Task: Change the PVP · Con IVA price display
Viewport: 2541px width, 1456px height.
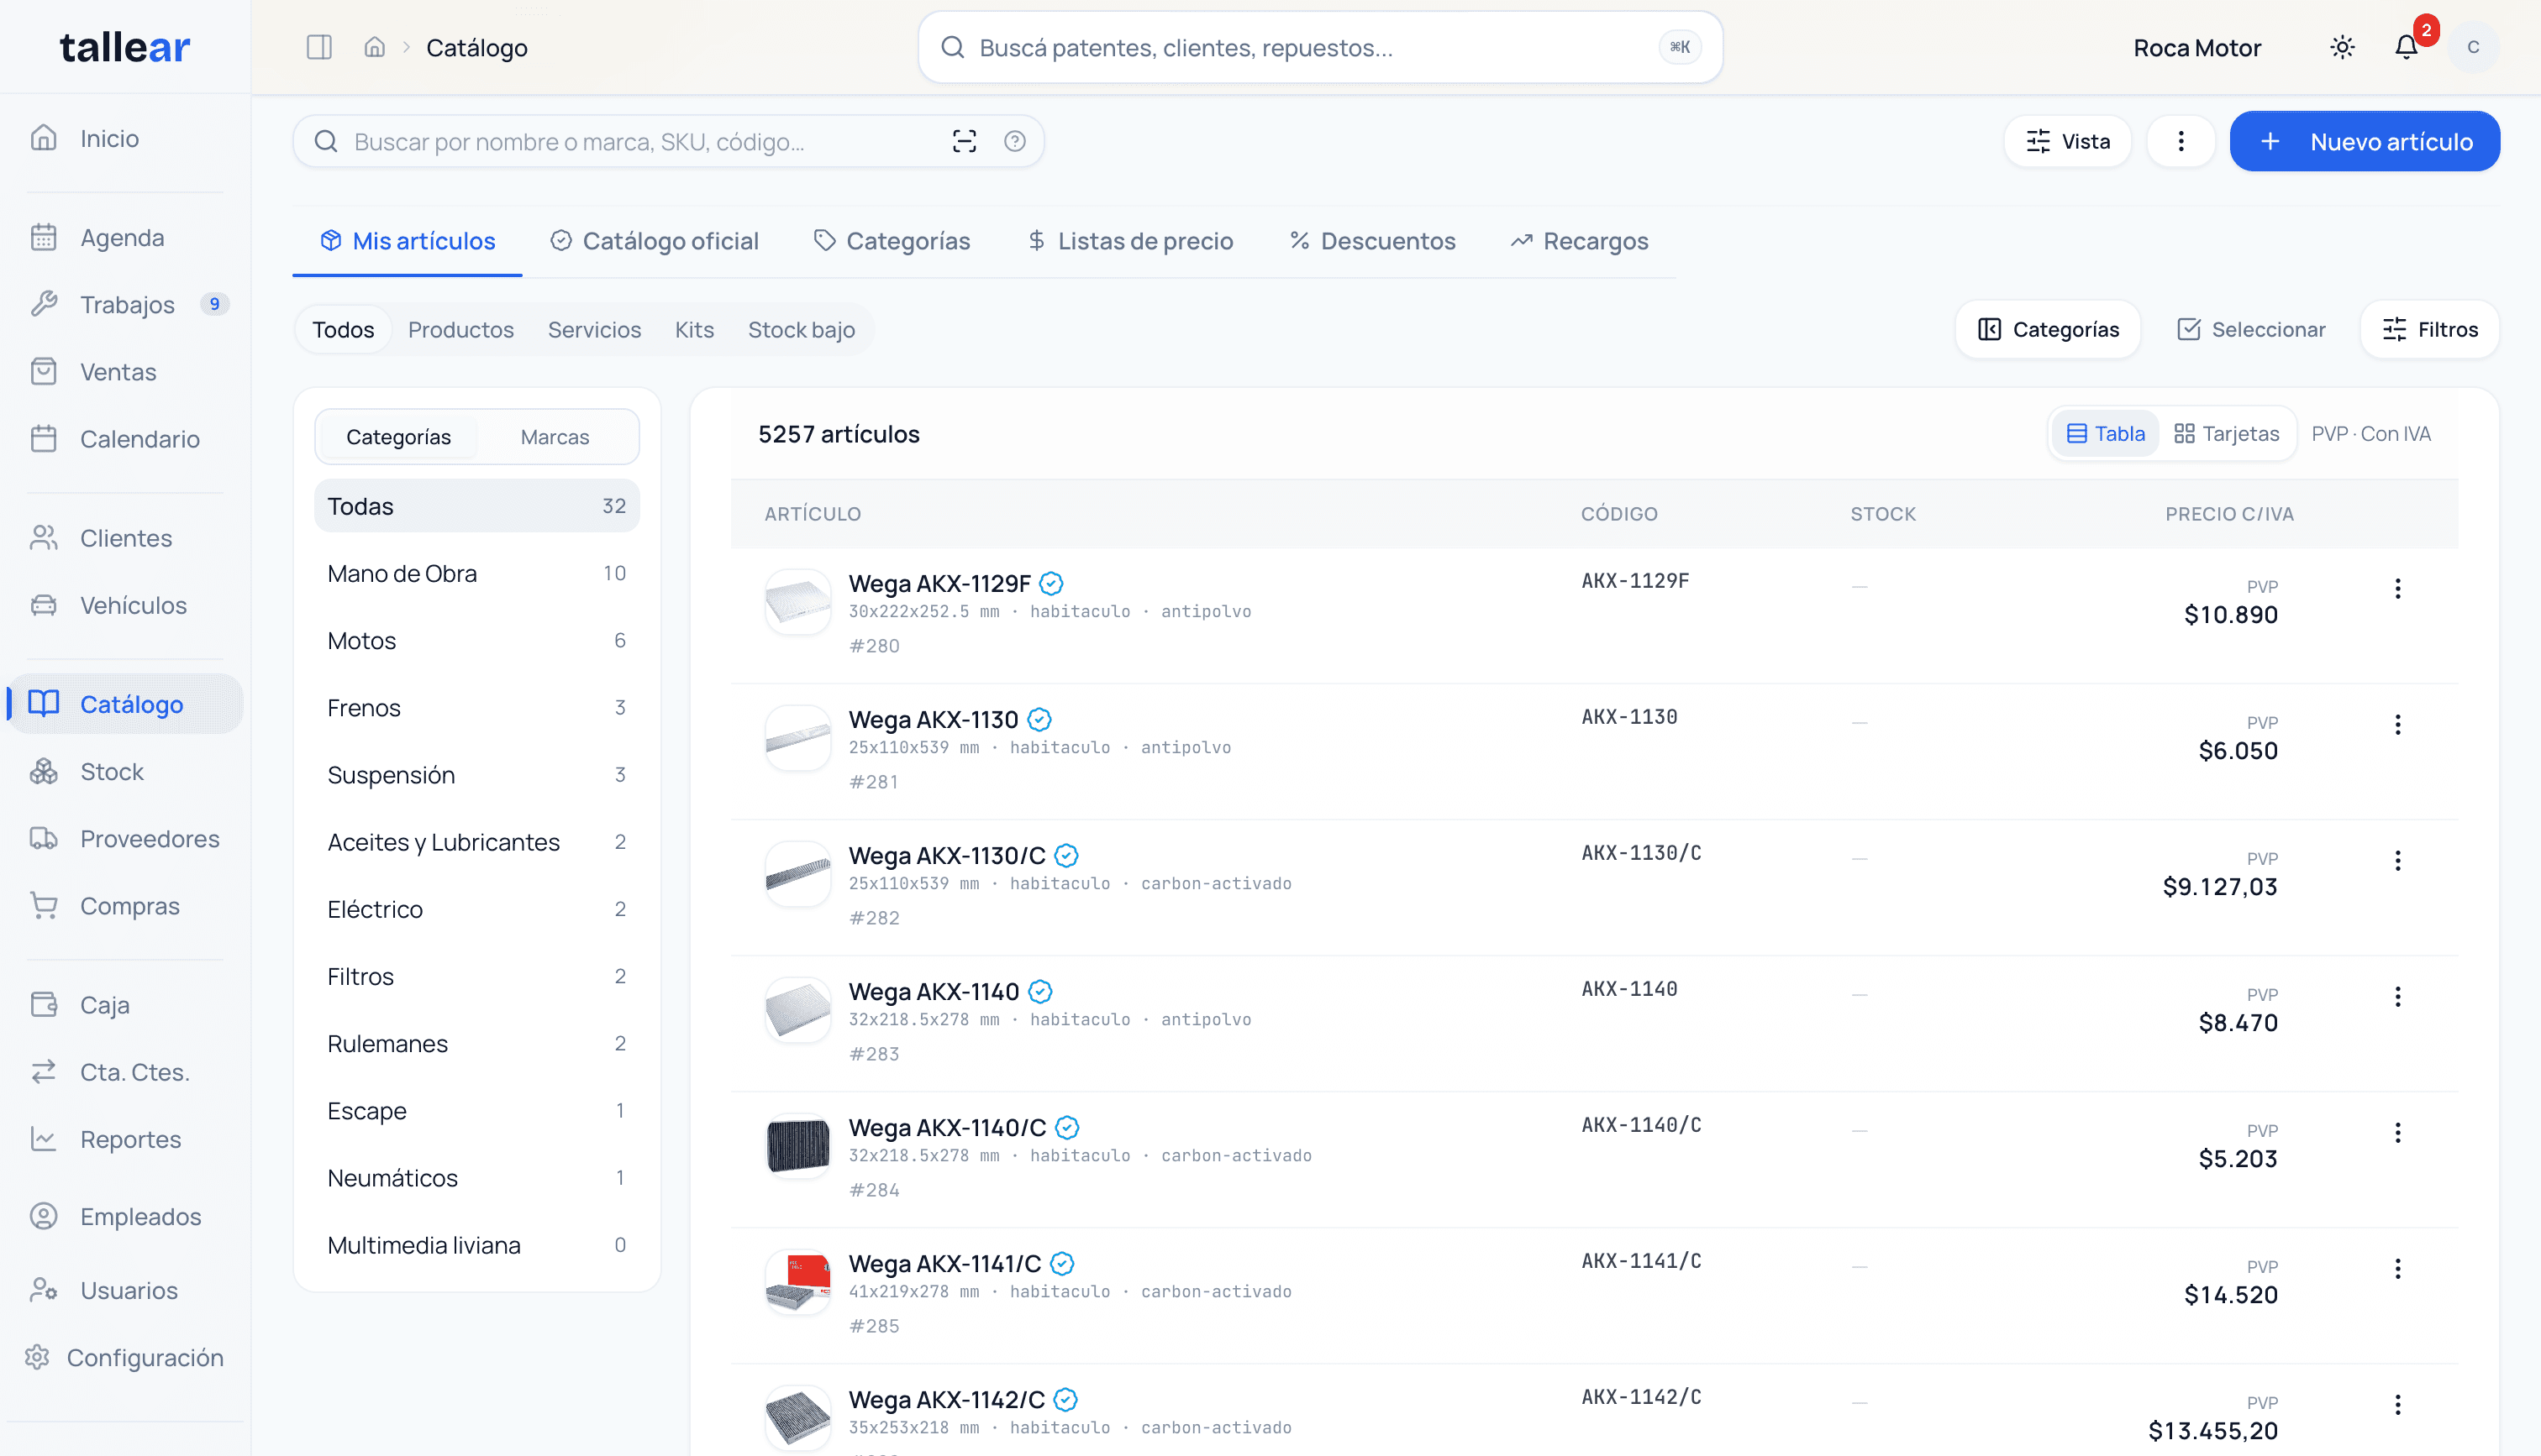Action: tap(2371, 433)
